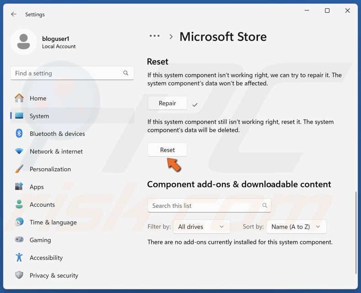Viewport: 361px width, 293px height.
Task: Select Privacy & security in sidebar
Action: click(x=53, y=276)
